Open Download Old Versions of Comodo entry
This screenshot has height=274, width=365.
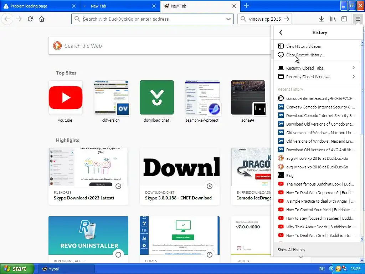(x=317, y=124)
